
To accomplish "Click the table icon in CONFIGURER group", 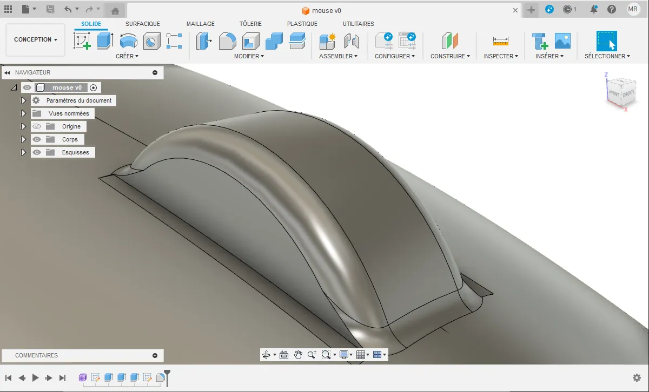I will [x=407, y=41].
